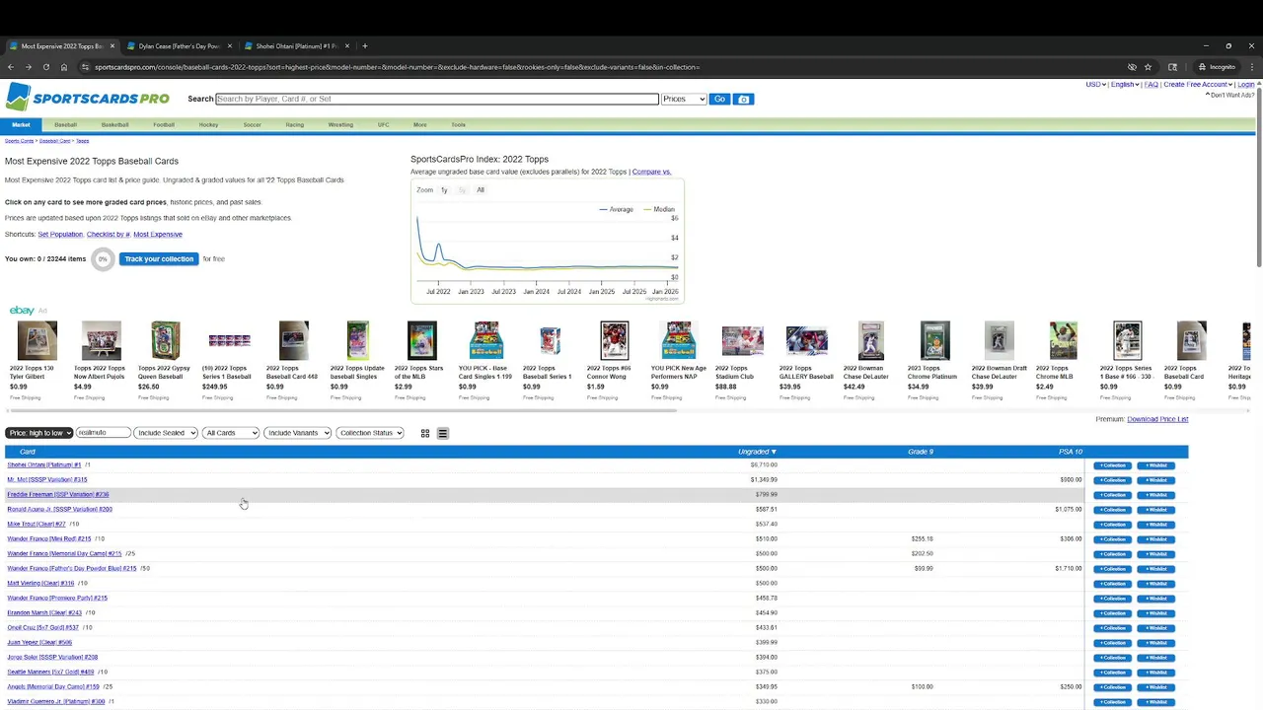Screen dimensions: 1263x710
Task: Open the All Cards dropdown
Action: click(x=231, y=433)
